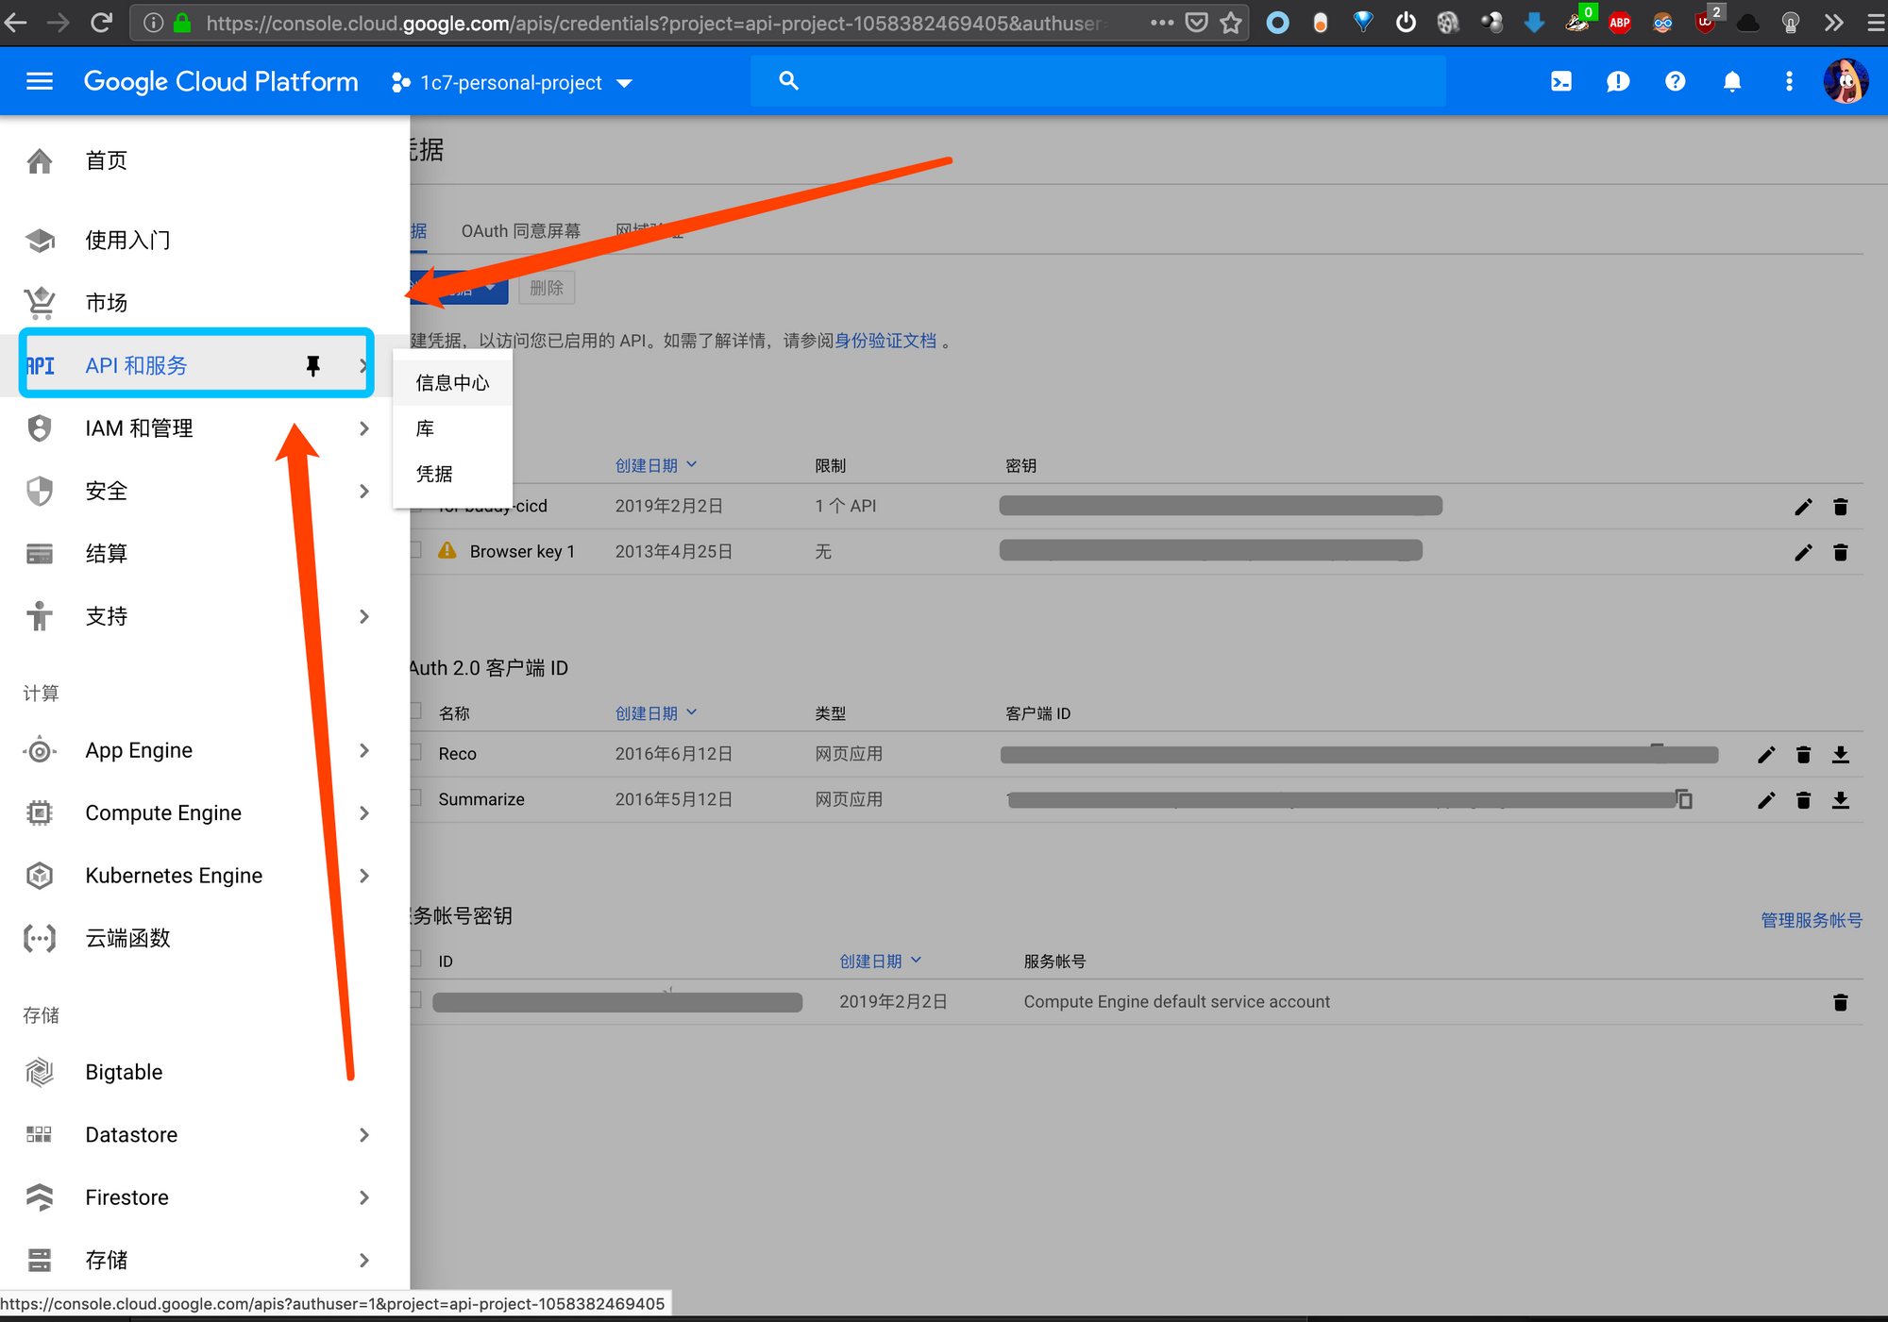
Task: Click the notifications bell icon
Action: tap(1732, 82)
